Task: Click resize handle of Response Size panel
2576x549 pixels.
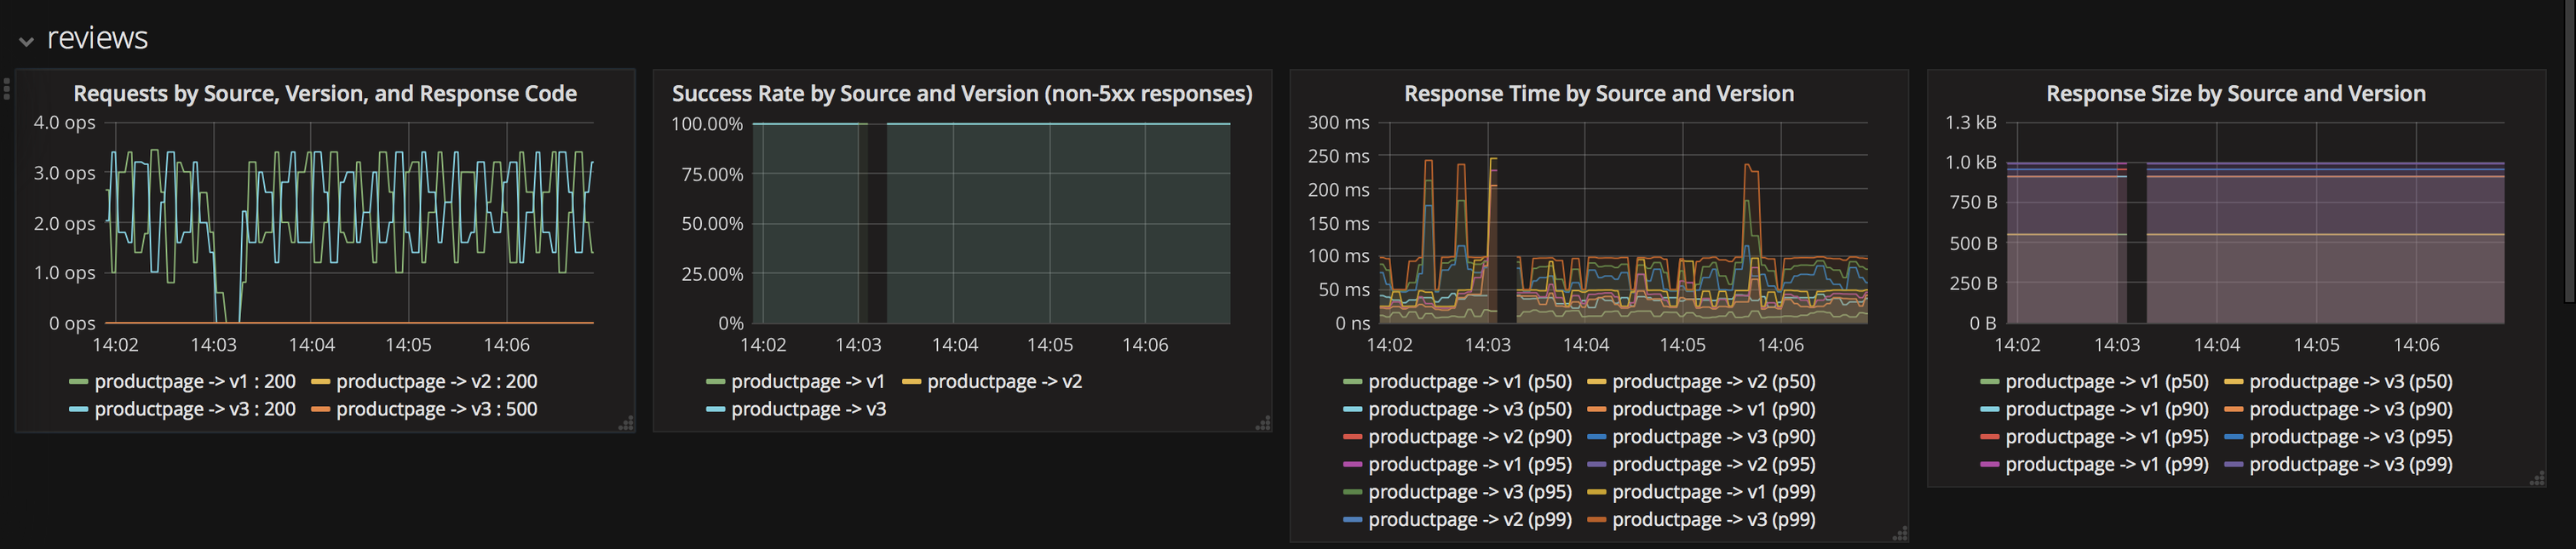Action: [2537, 478]
